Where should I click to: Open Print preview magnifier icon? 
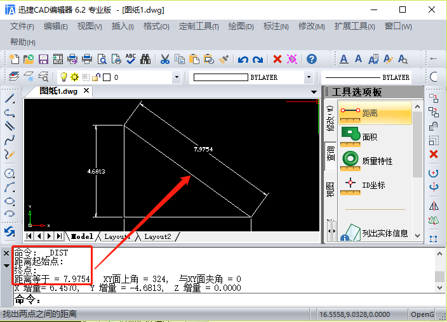click(x=102, y=59)
